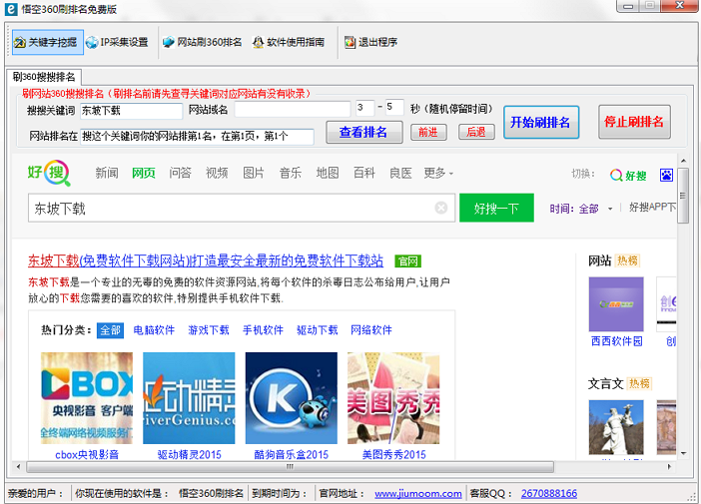The image size is (701, 504).
Task: Select the 电脑软件 category
Action: point(154,330)
